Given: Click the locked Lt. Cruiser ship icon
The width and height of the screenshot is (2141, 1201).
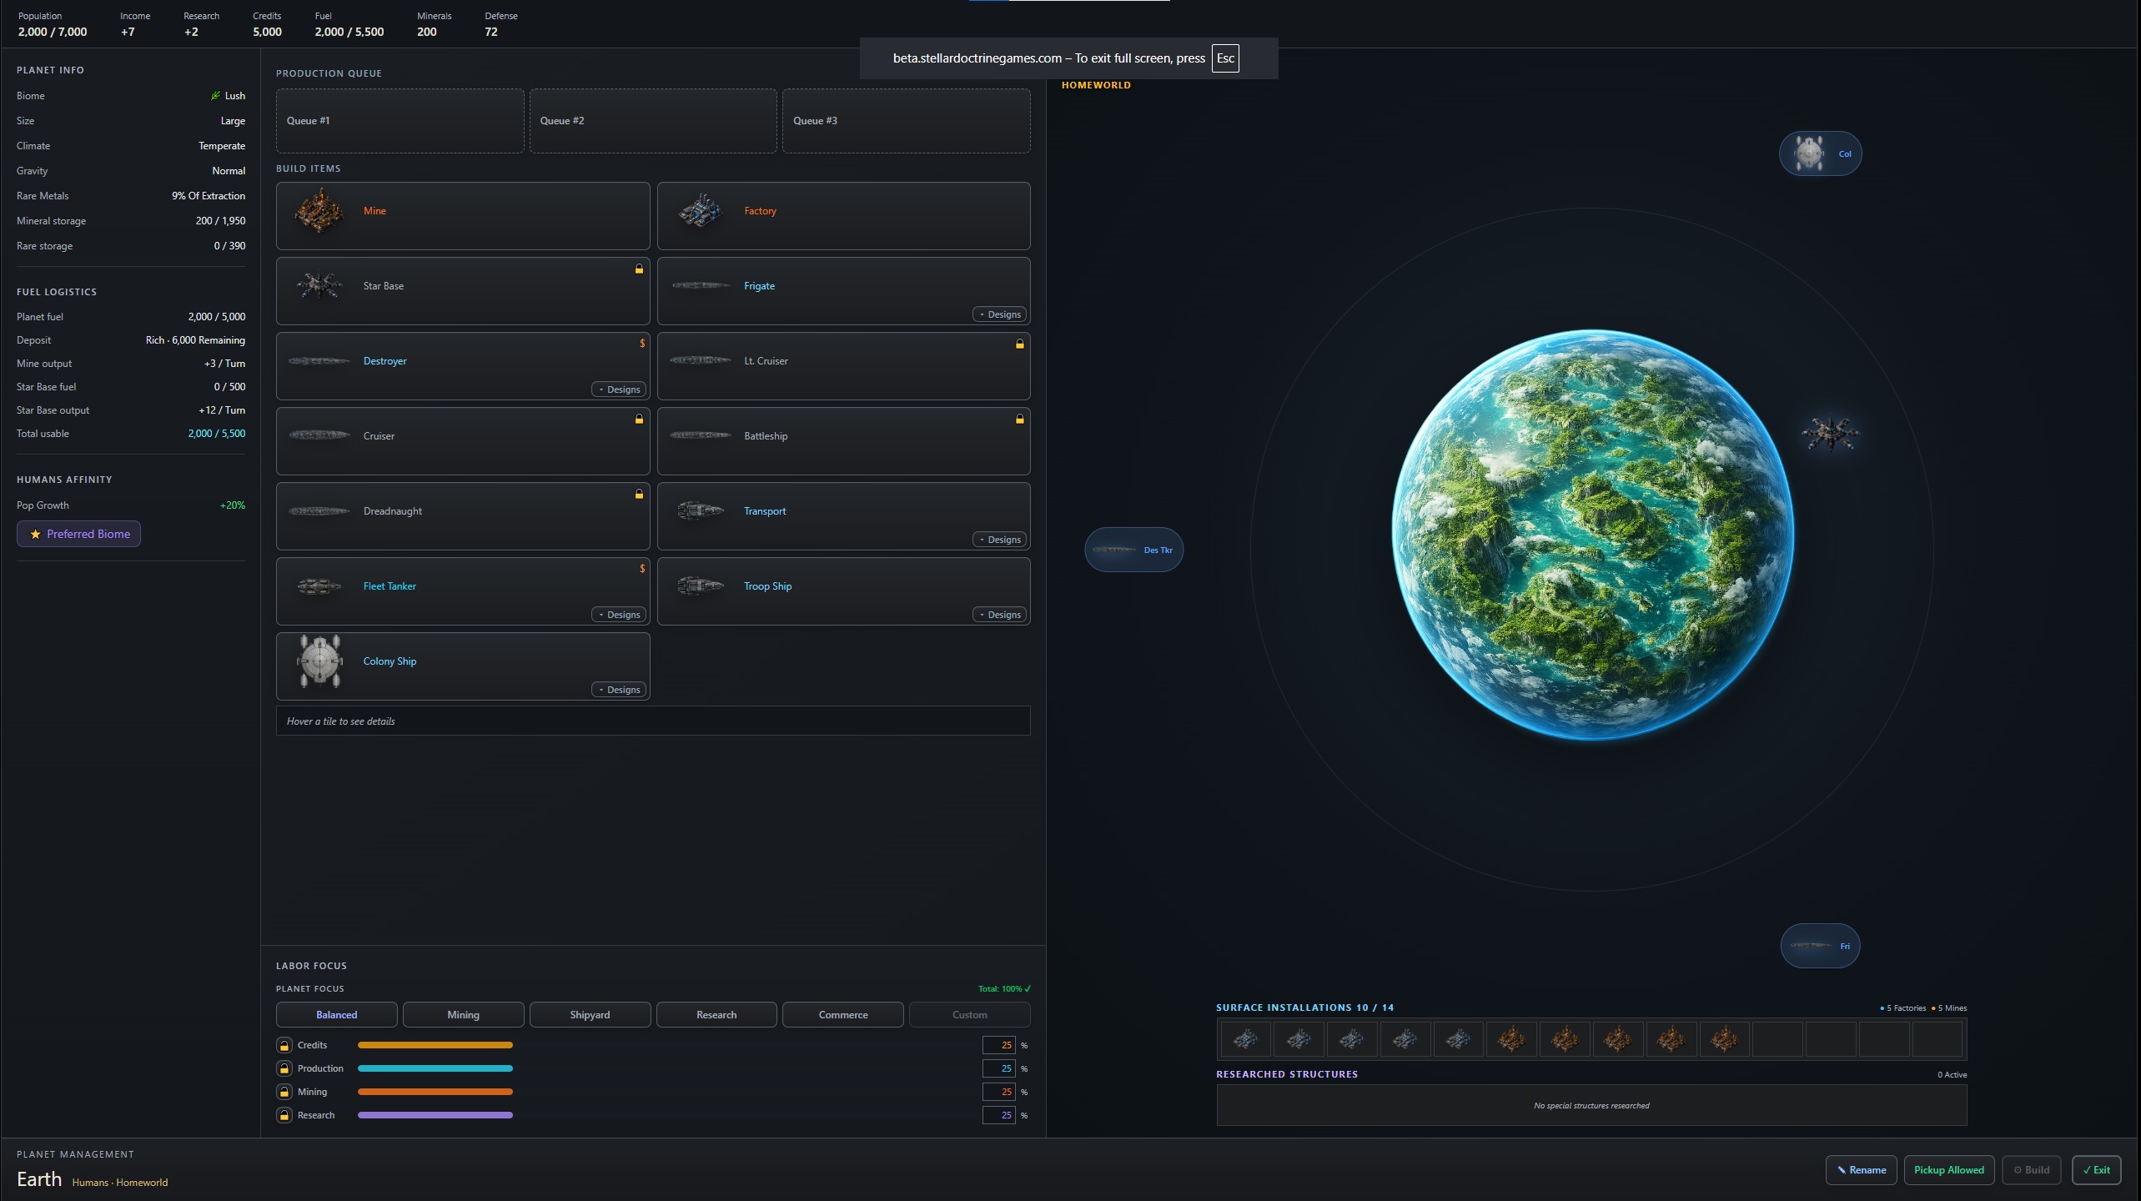Looking at the screenshot, I should (x=701, y=360).
